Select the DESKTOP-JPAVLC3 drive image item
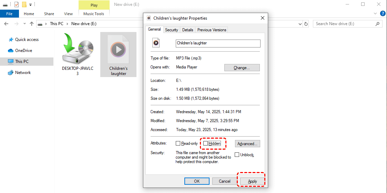 [x=77, y=54]
